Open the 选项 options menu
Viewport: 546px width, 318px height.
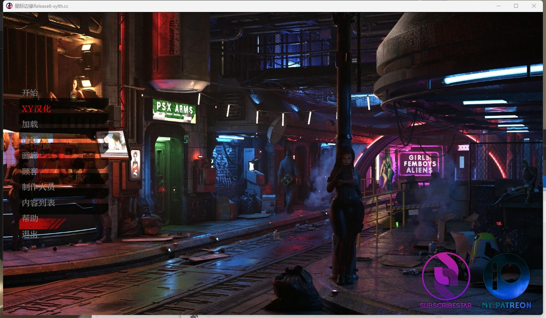tap(30, 140)
